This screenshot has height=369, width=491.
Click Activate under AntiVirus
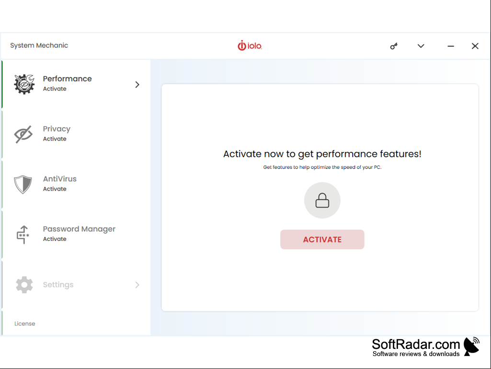55,189
